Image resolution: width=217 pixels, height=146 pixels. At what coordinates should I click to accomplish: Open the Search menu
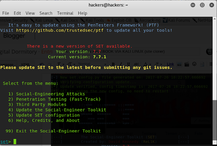46,13
